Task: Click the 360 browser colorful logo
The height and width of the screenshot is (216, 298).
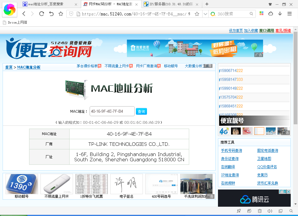Action: pyautogui.click(x=10, y=10)
